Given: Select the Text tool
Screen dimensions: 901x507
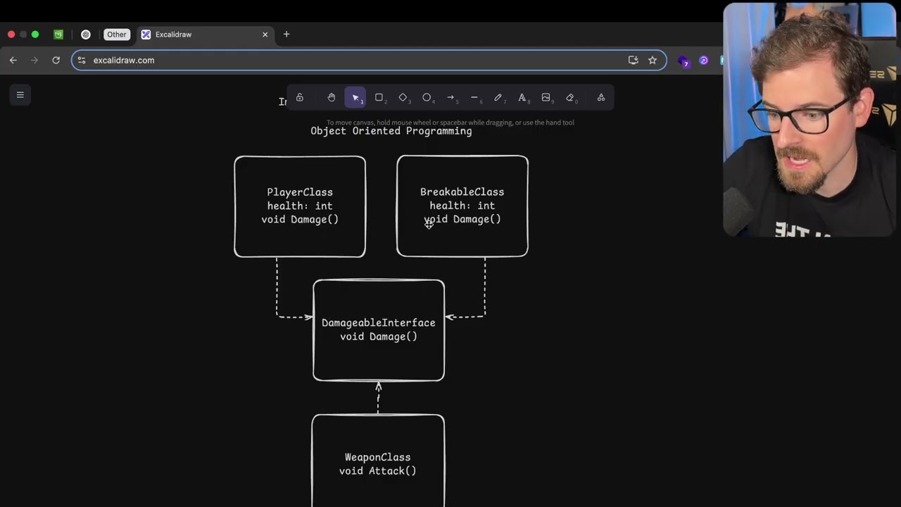Looking at the screenshot, I should 522,98.
